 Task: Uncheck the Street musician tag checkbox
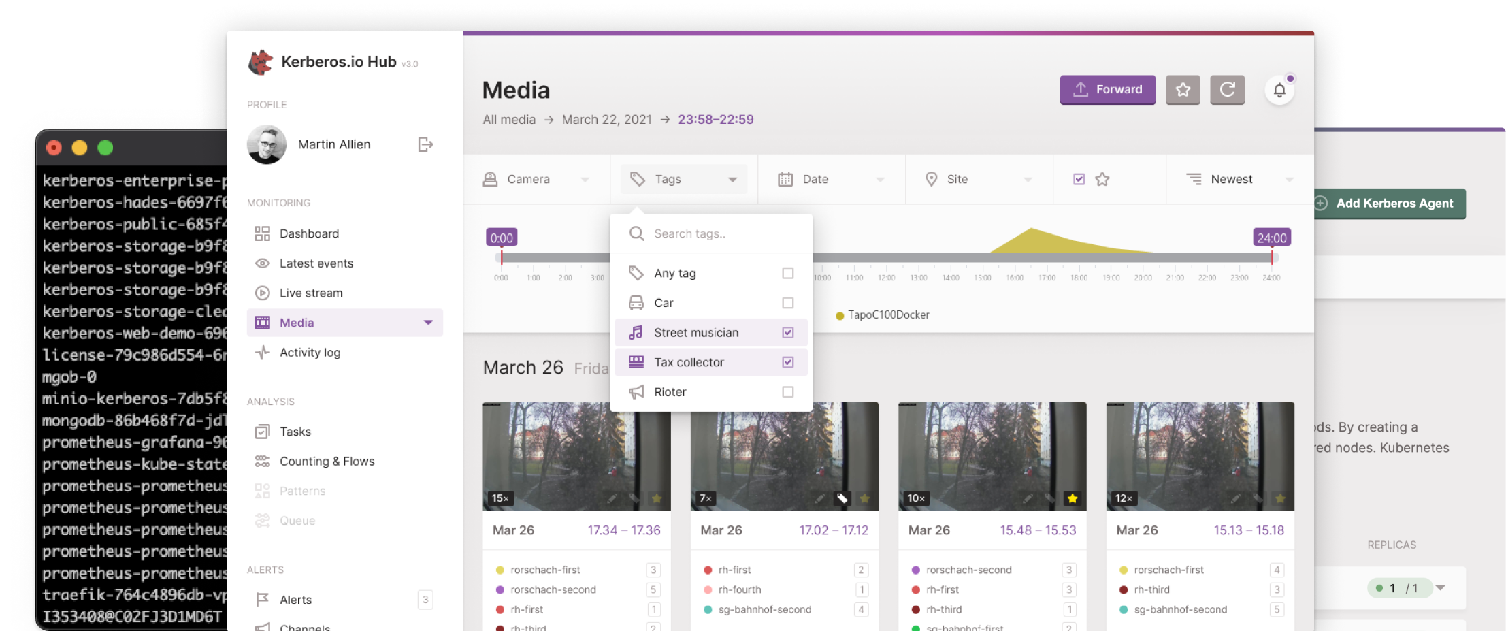pyautogui.click(x=787, y=333)
